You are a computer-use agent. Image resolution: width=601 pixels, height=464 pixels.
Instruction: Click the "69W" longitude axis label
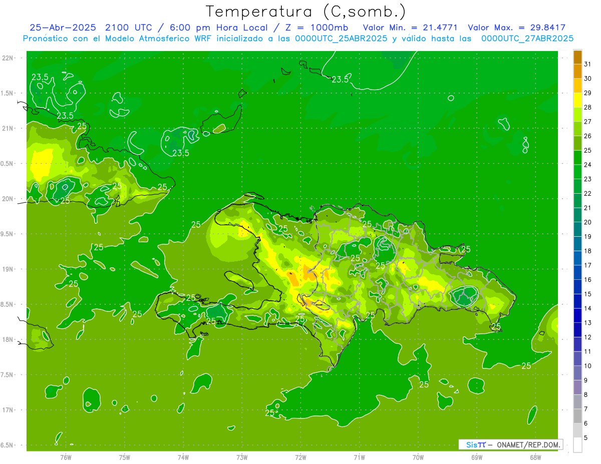[x=476, y=457]
